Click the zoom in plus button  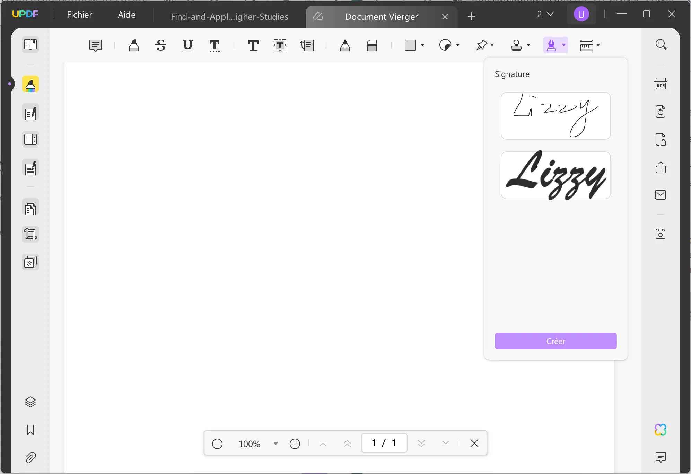[x=295, y=444]
